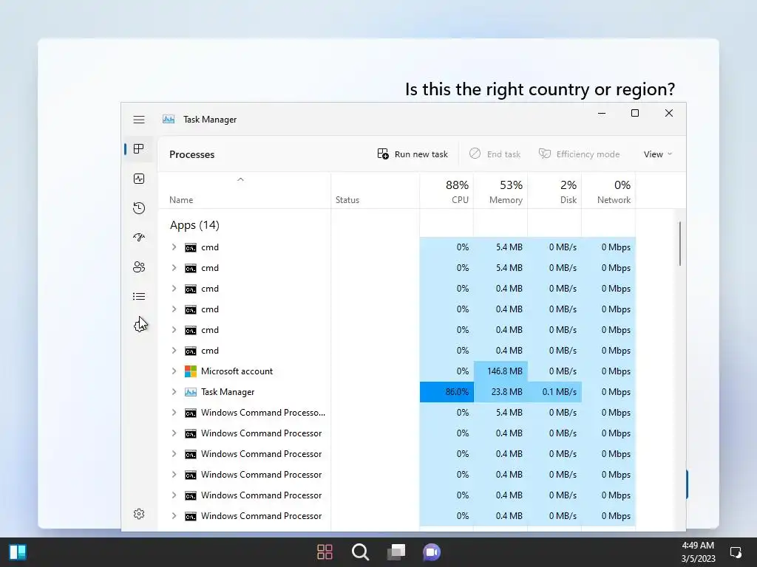Click the sort arrow above the Name column
This screenshot has height=567, width=757.
(240, 179)
